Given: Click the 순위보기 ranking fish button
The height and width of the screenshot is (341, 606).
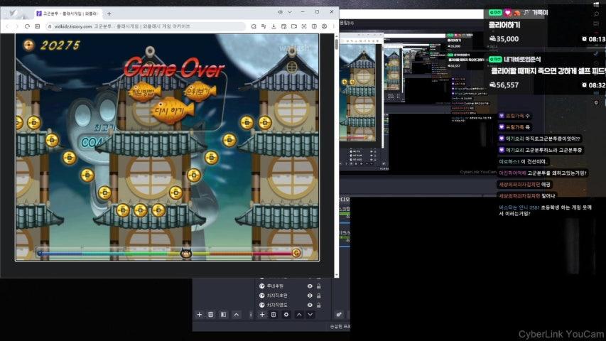Looking at the screenshot, I should [x=200, y=92].
